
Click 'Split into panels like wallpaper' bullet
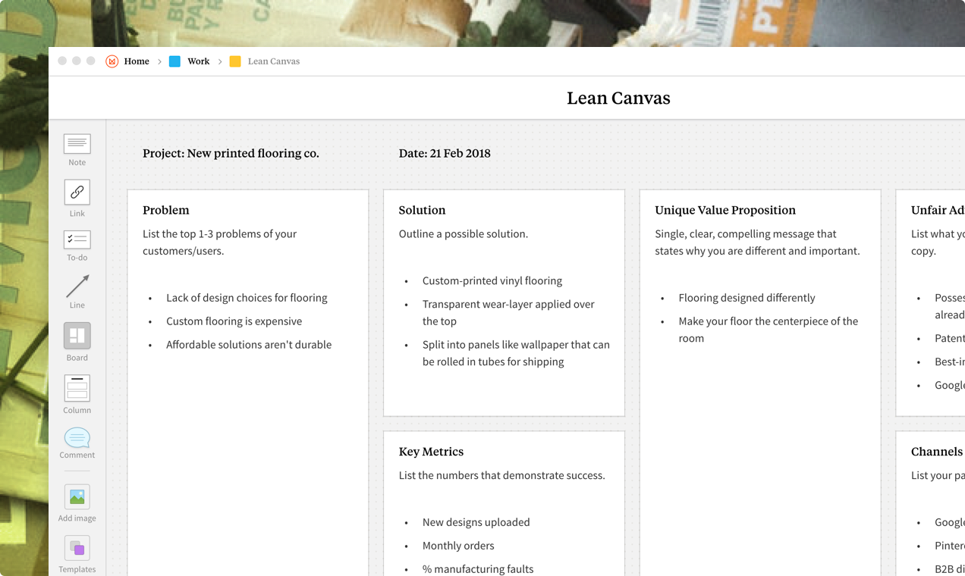coord(516,353)
